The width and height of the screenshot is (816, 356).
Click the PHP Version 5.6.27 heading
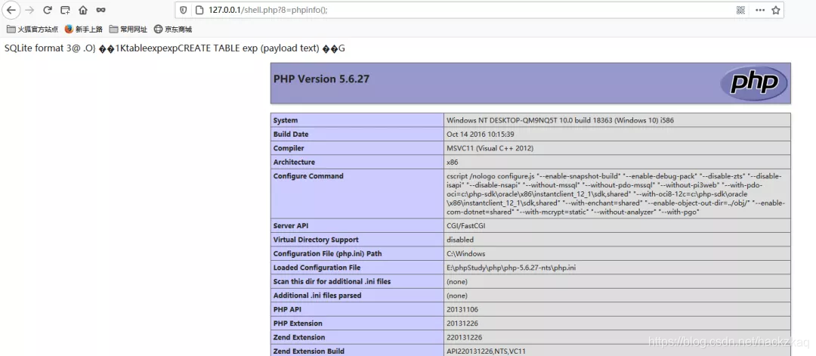click(321, 79)
